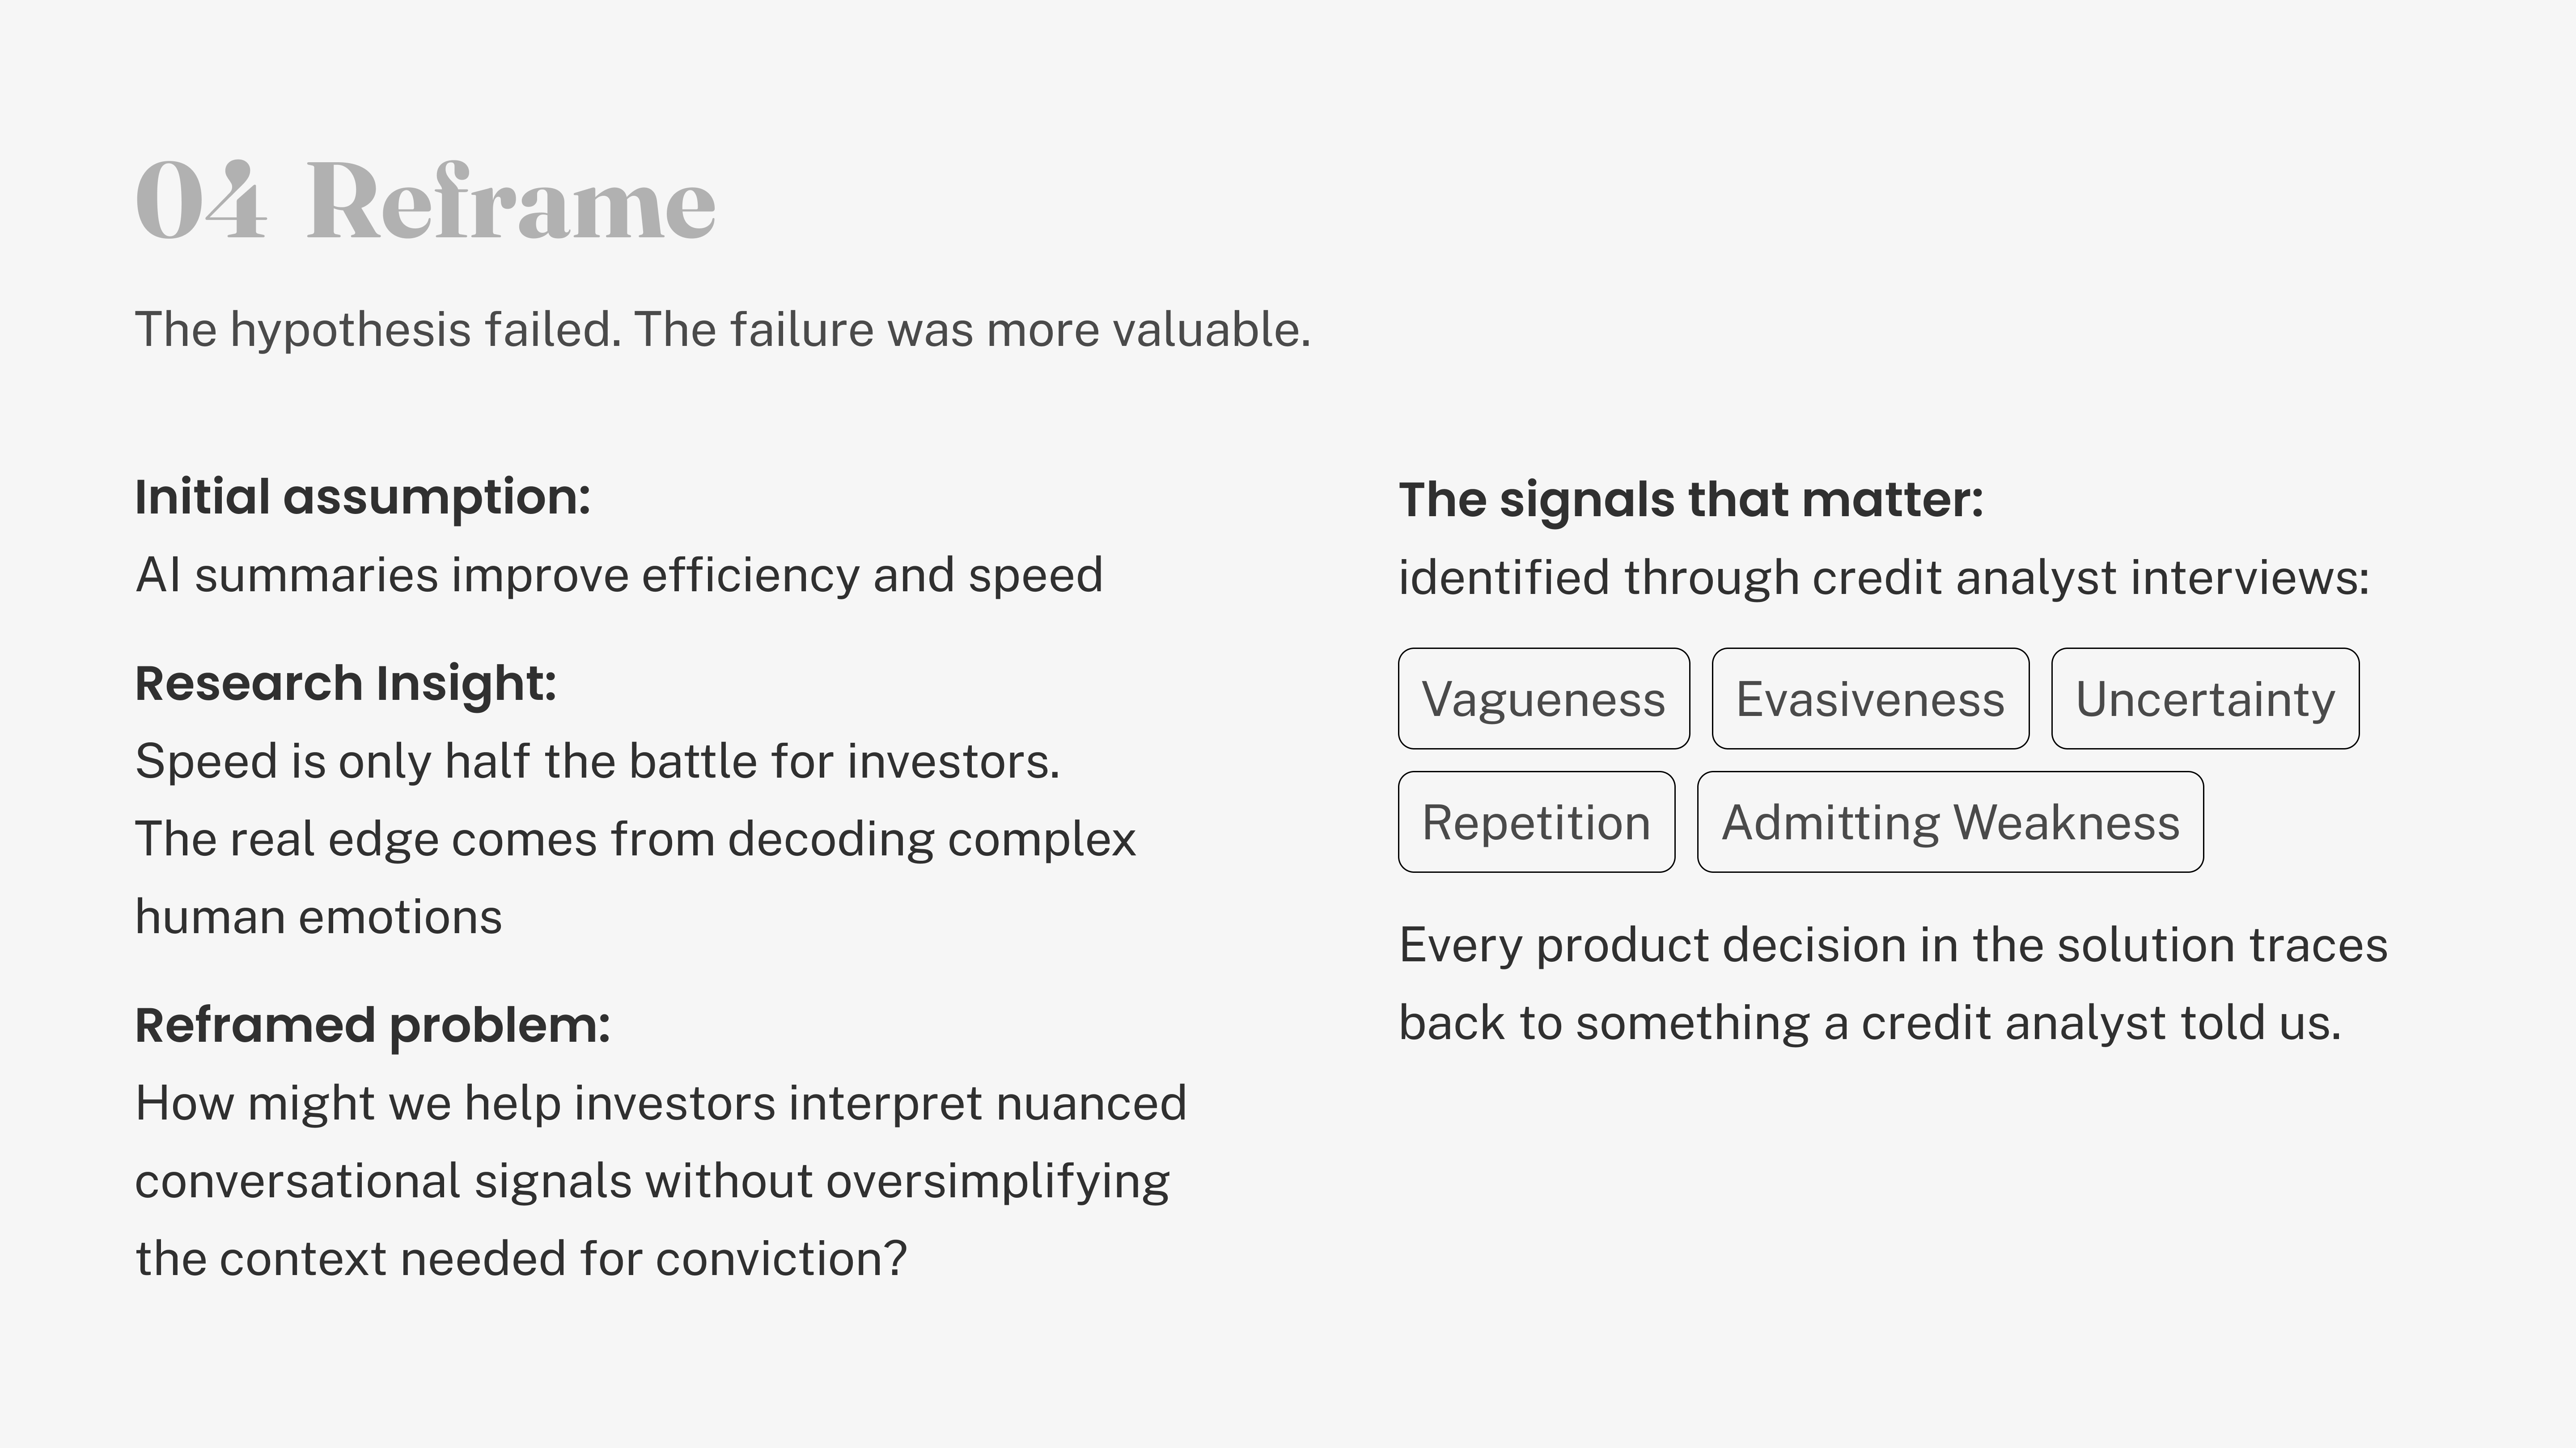Click the conversational signals line

(653, 1181)
